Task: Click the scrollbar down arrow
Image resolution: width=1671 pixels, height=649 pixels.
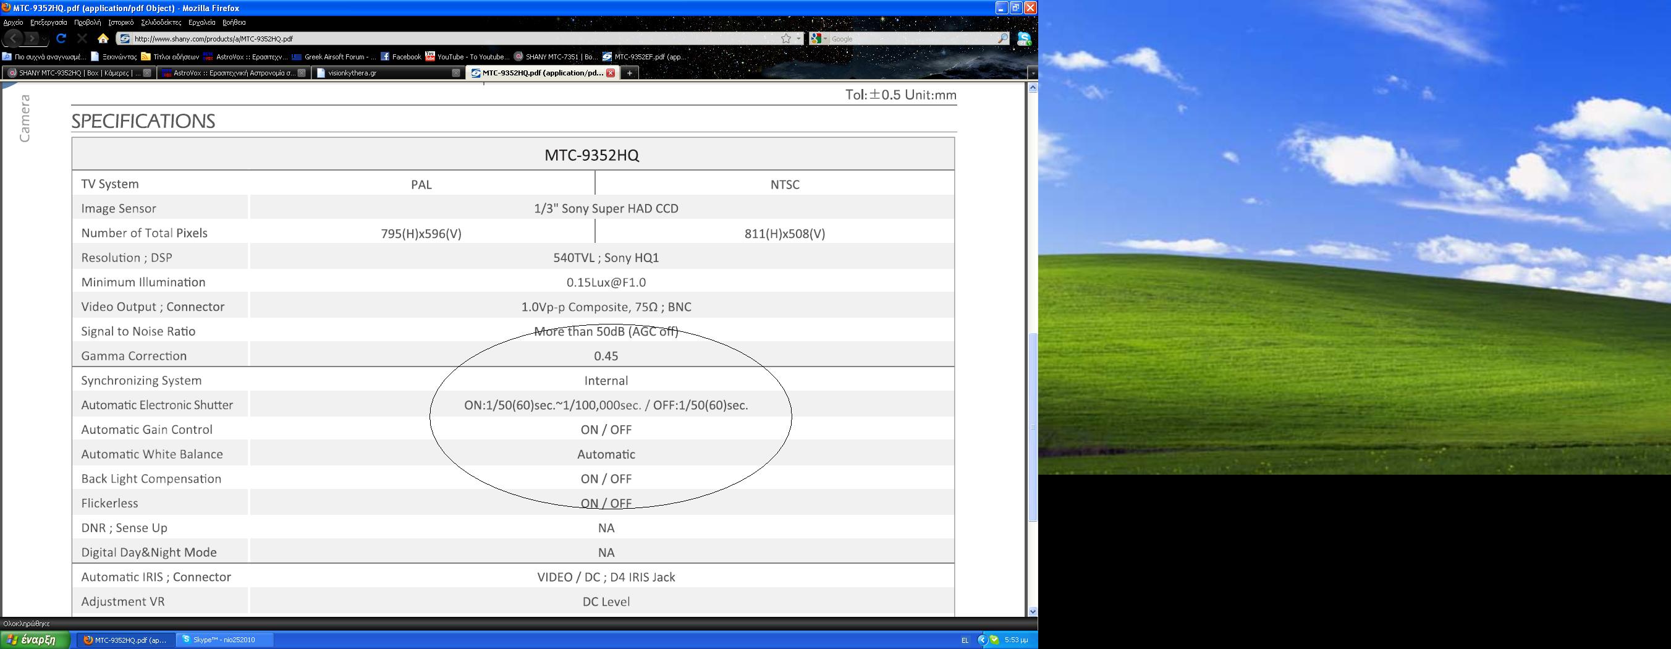Action: pyautogui.click(x=1033, y=611)
